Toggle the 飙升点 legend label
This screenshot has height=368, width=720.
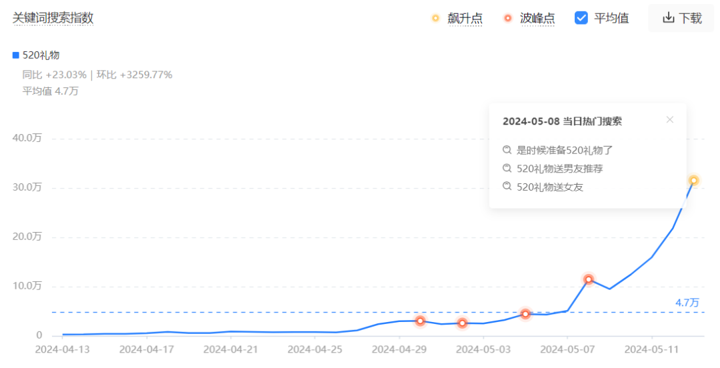coord(465,18)
